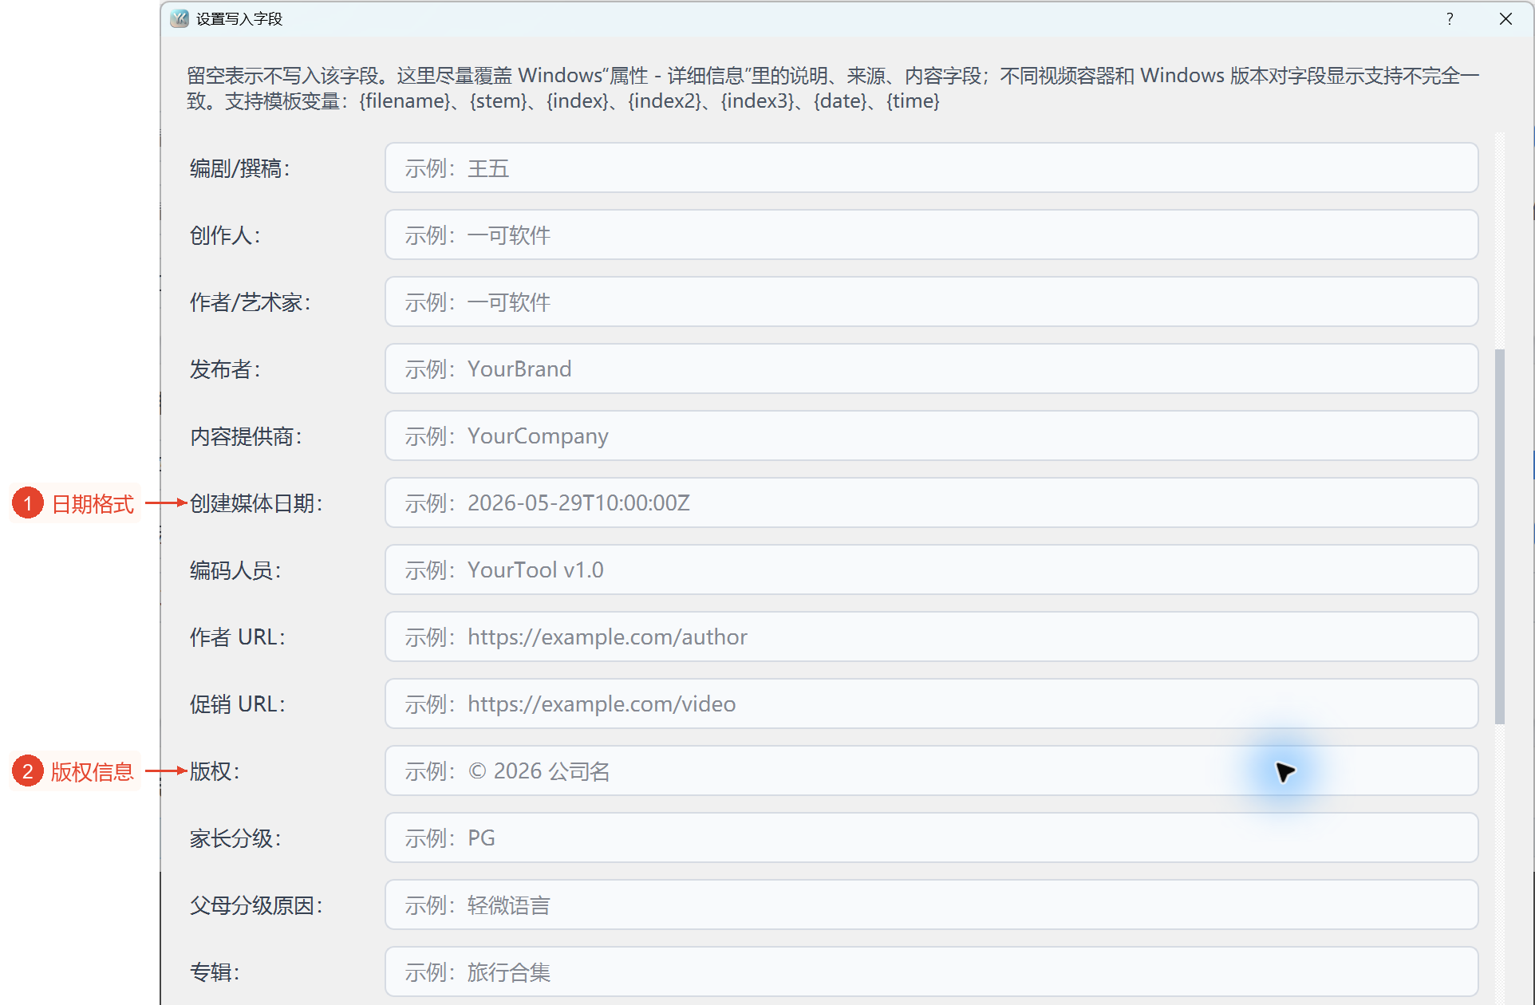Image resolution: width=1535 pixels, height=1005 pixels.
Task: Close the 设置写入字段 dialog
Action: point(1505,18)
